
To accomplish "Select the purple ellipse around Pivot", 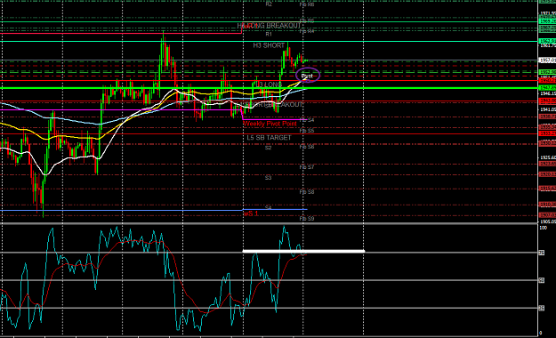I will (x=308, y=75).
